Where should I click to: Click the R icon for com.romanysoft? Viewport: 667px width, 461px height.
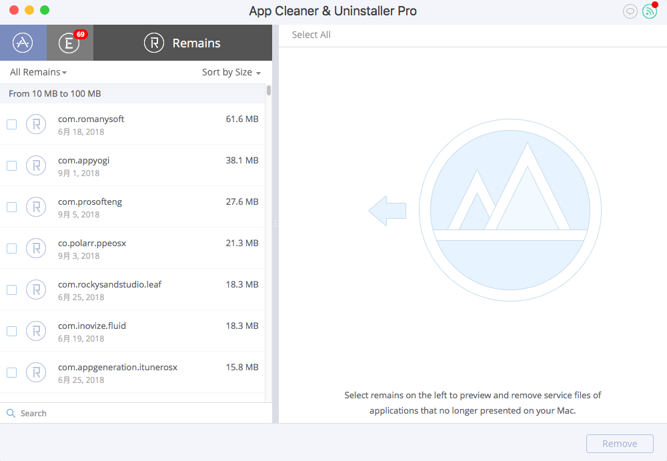[36, 124]
